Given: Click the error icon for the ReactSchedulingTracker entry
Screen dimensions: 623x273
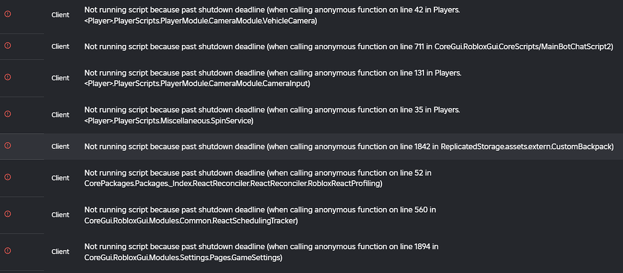Looking at the screenshot, I should (8, 214).
